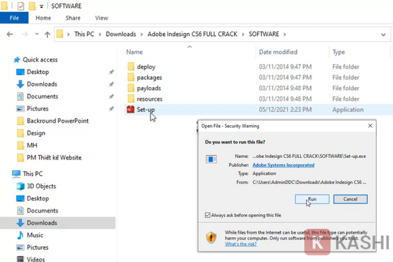Select Pictures under Quick access
This screenshot has height=262, width=393.
coord(37,109)
